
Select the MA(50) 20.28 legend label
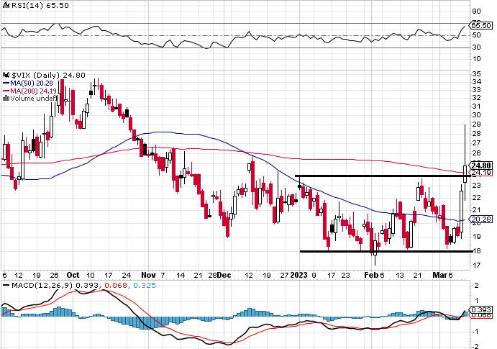[29, 83]
